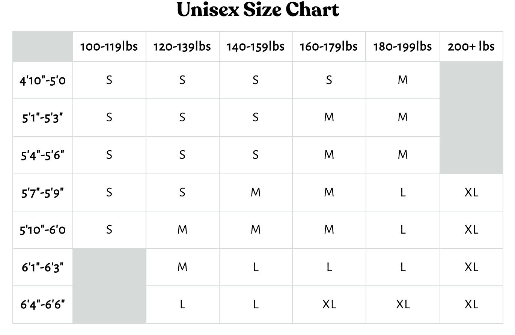Image resolution: width=515 pixels, height=335 pixels.
Task: Click the 5'7"-5'9" height row label
Action: [x=42, y=193]
